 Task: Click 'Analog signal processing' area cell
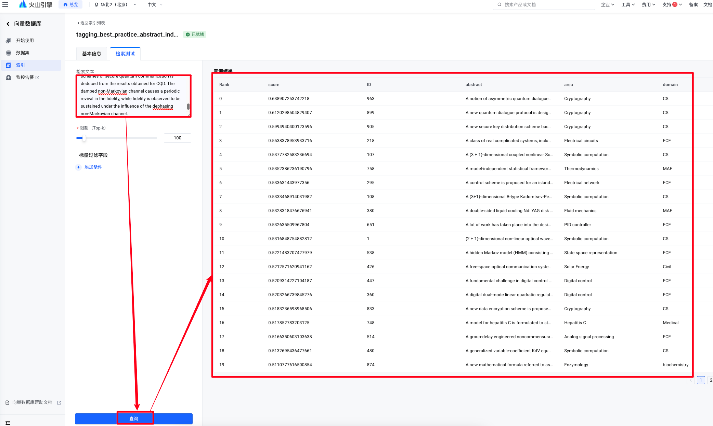point(589,337)
